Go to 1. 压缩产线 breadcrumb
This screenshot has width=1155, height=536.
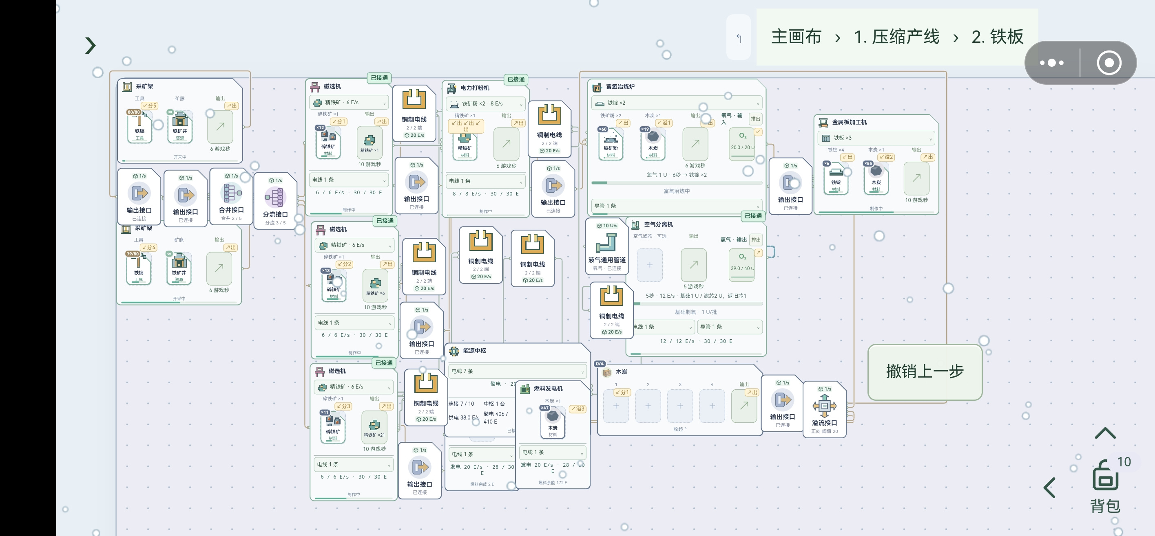(x=896, y=37)
